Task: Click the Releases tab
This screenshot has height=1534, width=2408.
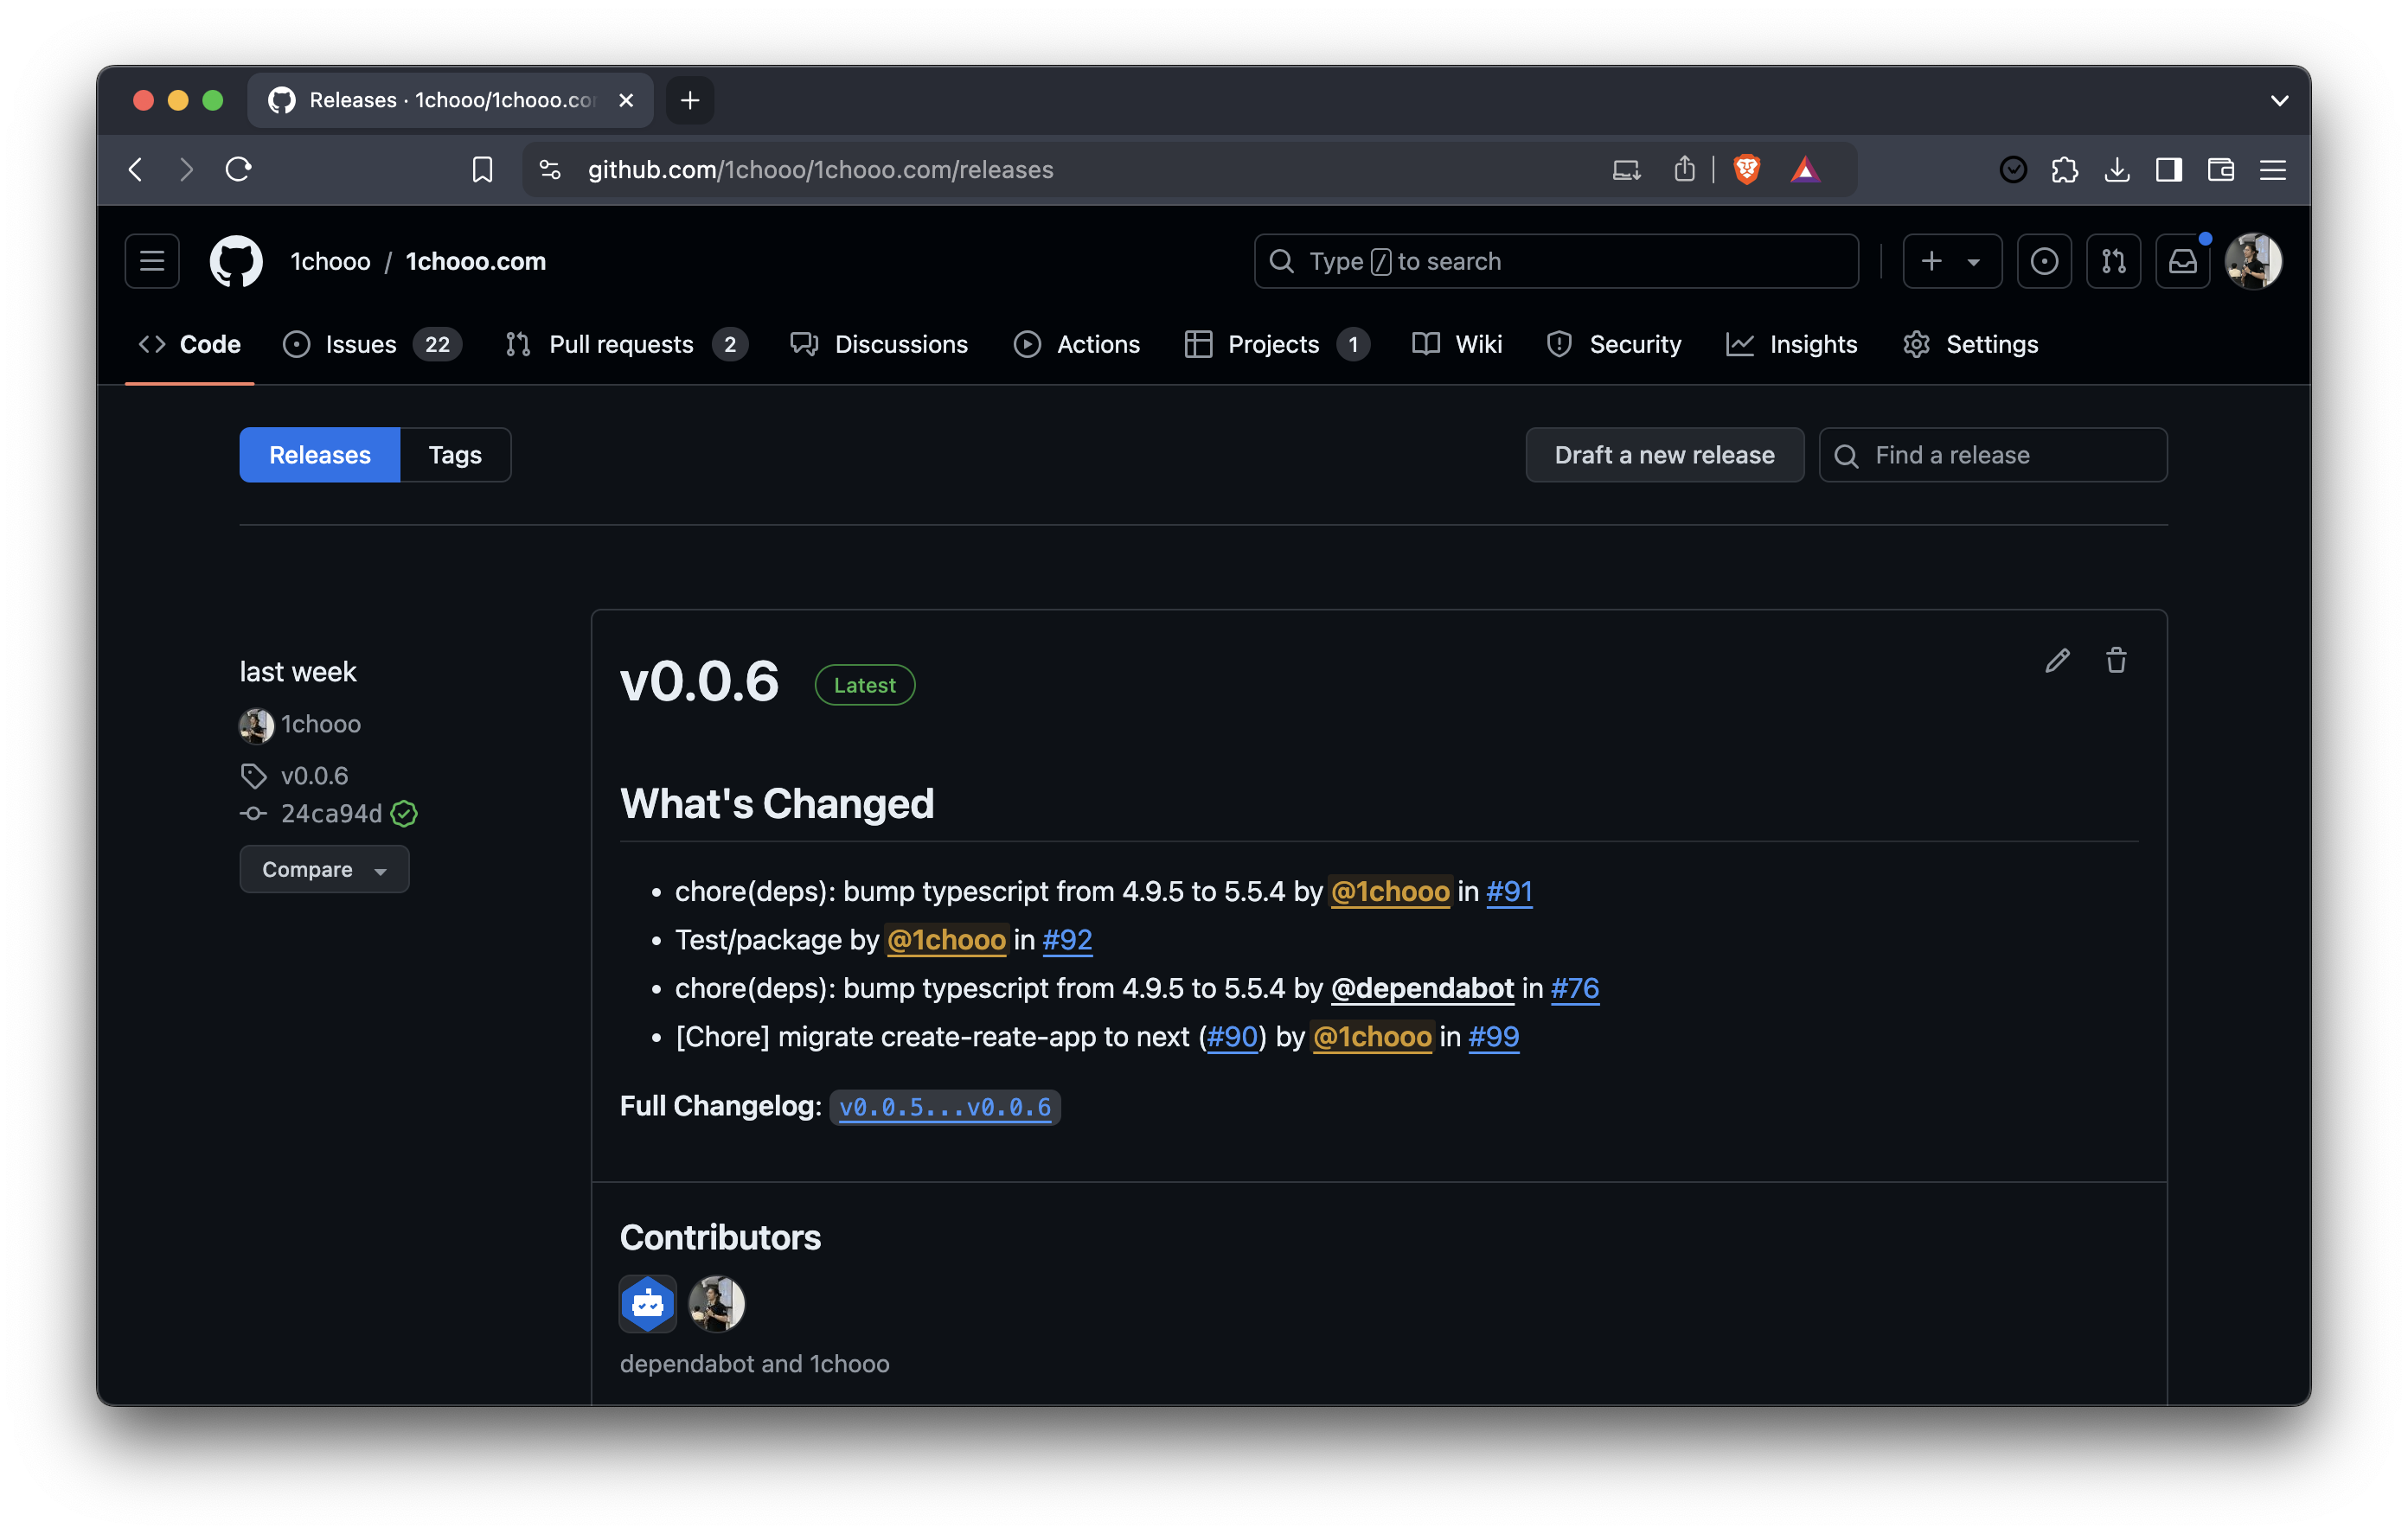Action: tap(319, 455)
